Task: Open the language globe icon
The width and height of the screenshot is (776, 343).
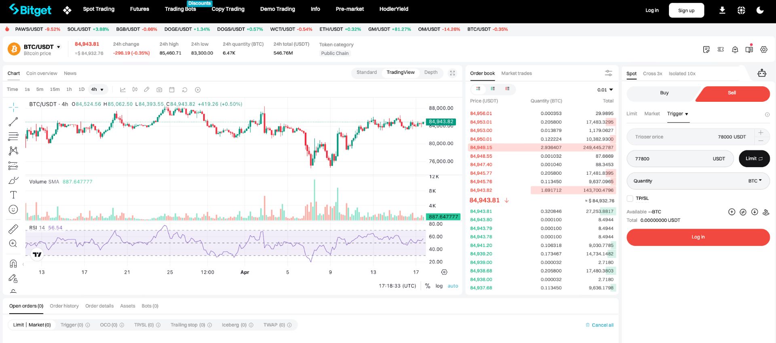Action: (741, 10)
